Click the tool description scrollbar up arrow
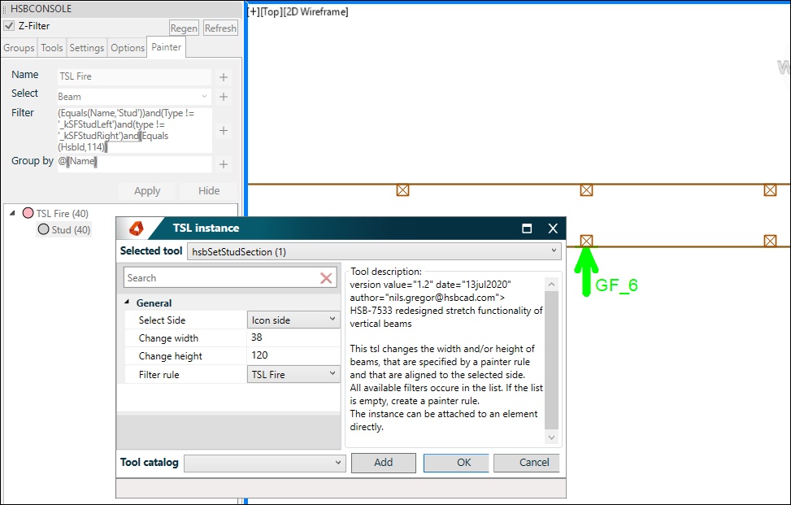The width and height of the screenshot is (791, 505). pyautogui.click(x=551, y=284)
